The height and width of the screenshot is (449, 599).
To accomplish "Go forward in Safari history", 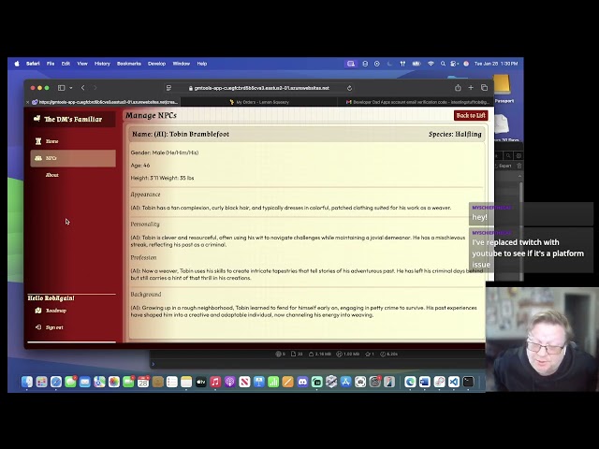I will [x=95, y=88].
